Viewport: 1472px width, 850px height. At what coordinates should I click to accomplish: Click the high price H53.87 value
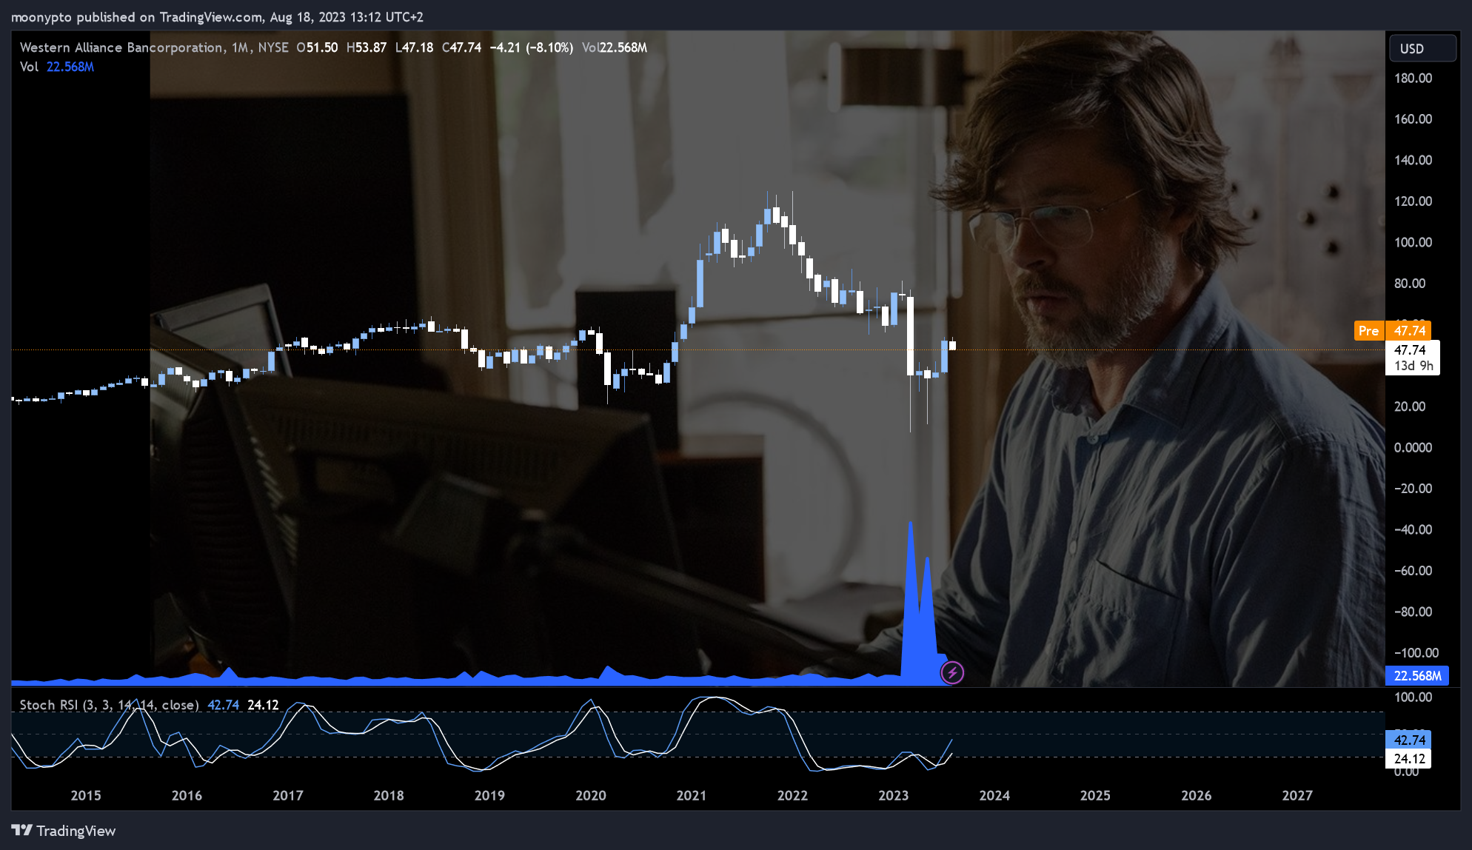click(x=367, y=47)
